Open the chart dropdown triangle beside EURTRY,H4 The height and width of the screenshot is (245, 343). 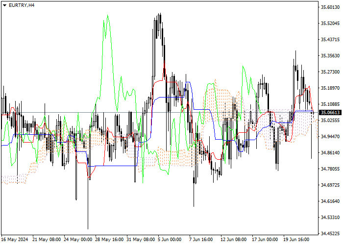coord(4,5)
